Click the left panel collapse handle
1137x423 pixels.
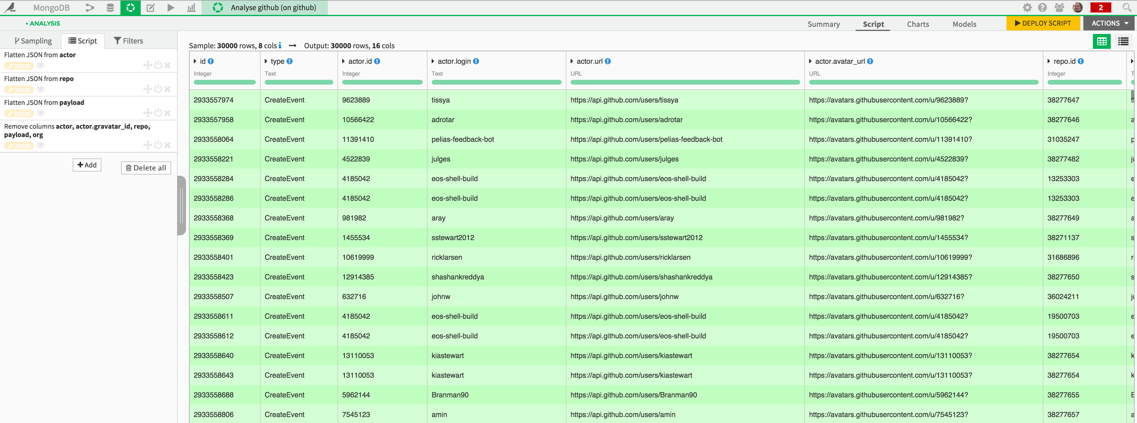point(182,206)
